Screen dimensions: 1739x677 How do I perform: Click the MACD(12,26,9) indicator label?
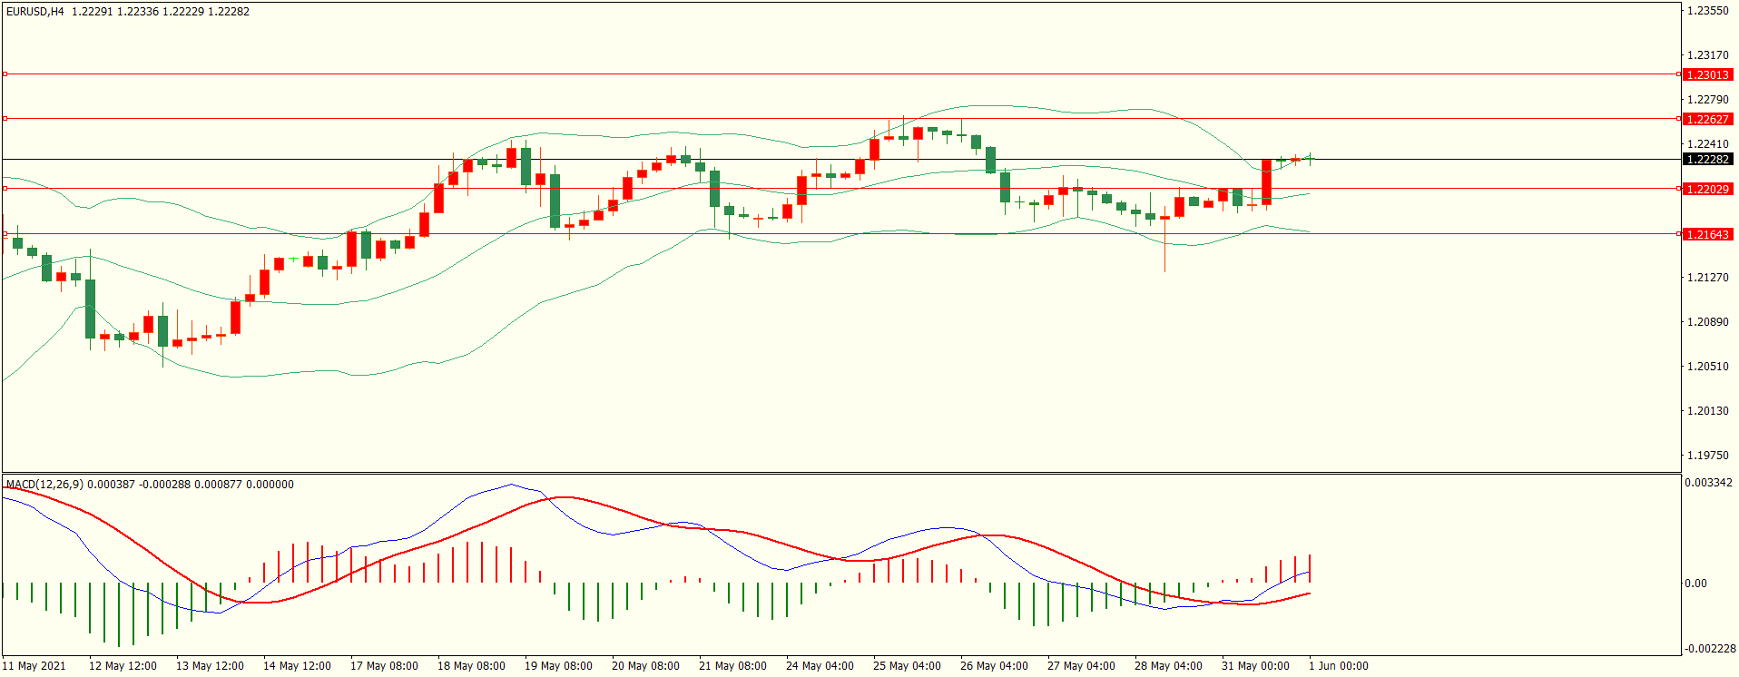click(x=44, y=485)
